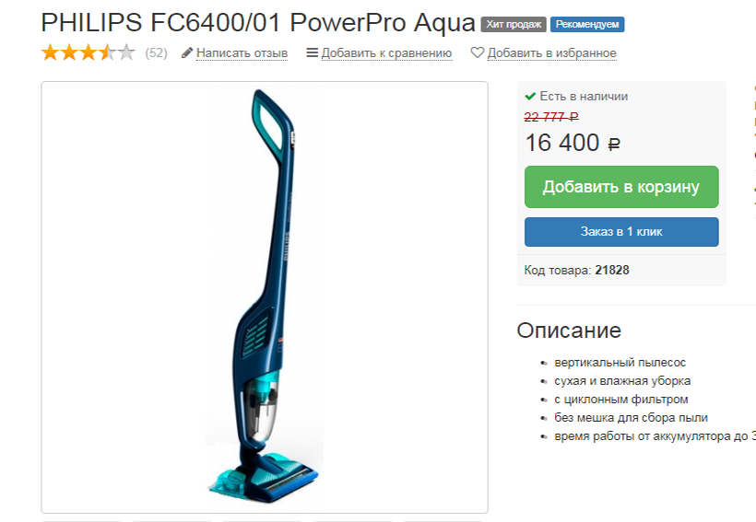The height and width of the screenshot is (522, 756).
Task: Open Написать отзыв link
Action: 242,52
